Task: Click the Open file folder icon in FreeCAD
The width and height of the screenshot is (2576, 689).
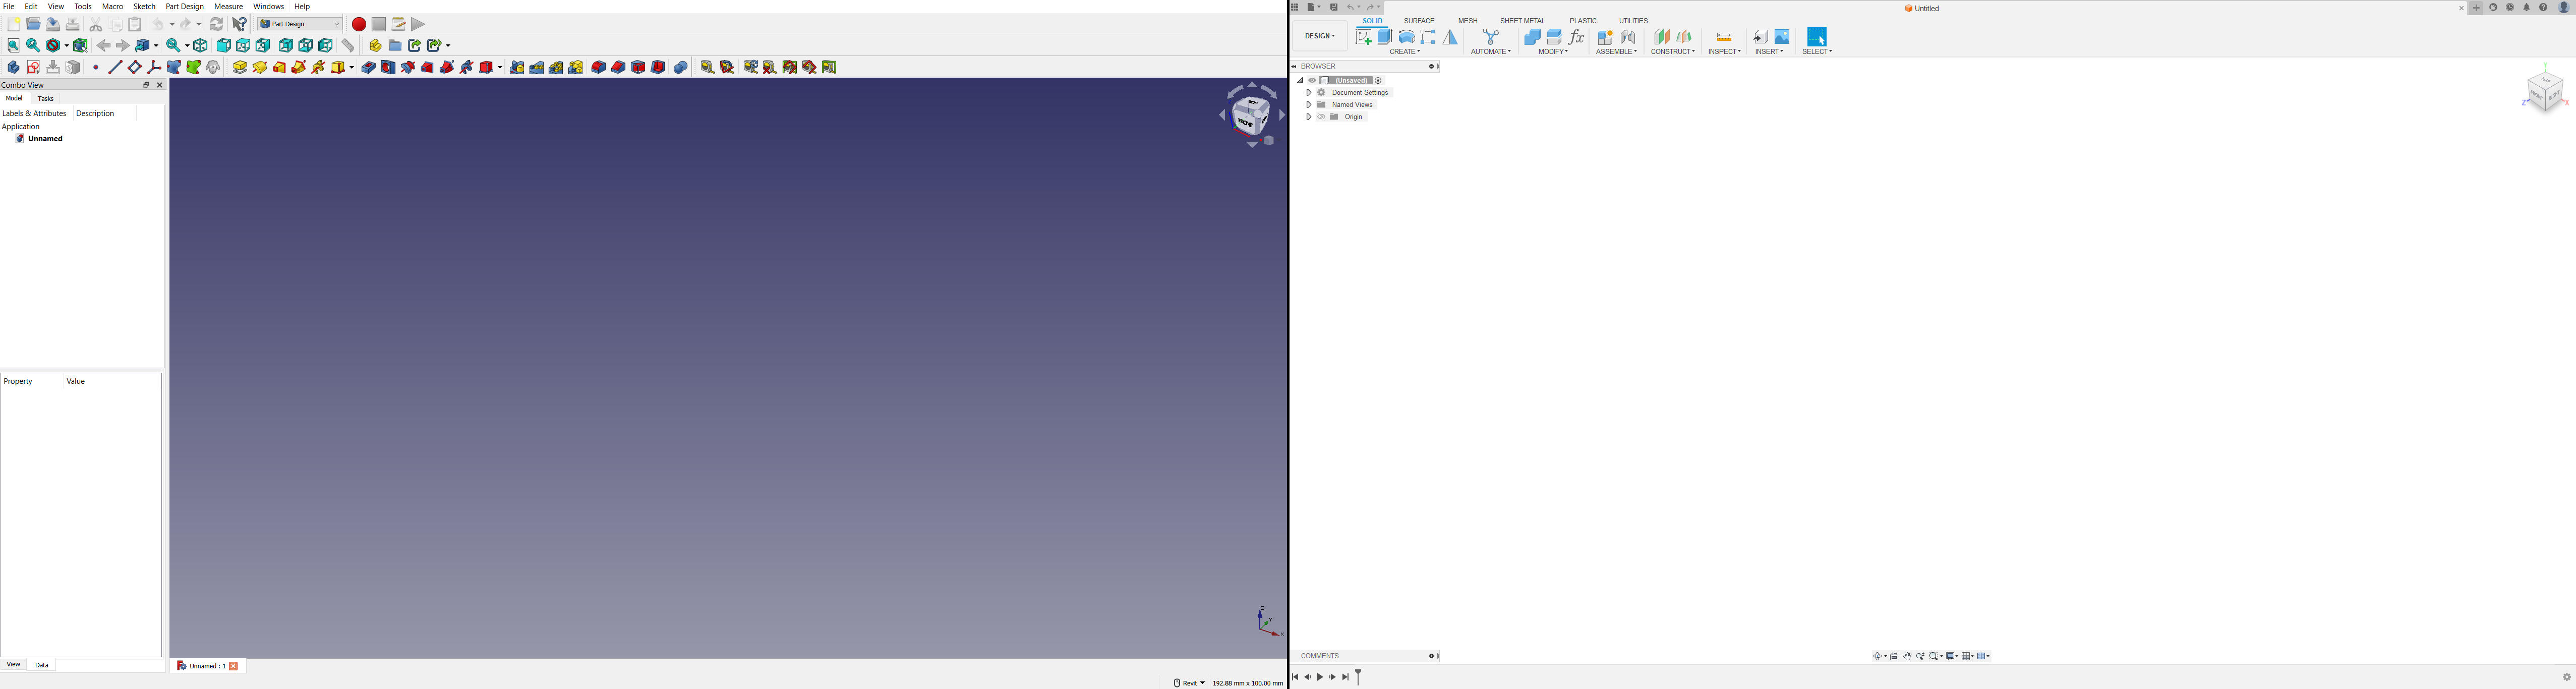Action: [34, 24]
